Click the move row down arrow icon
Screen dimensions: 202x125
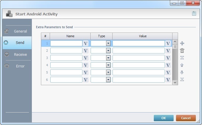click(182, 72)
